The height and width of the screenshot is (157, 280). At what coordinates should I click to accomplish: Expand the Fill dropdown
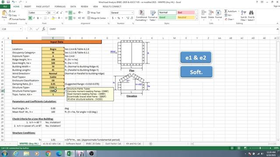point(231,15)
